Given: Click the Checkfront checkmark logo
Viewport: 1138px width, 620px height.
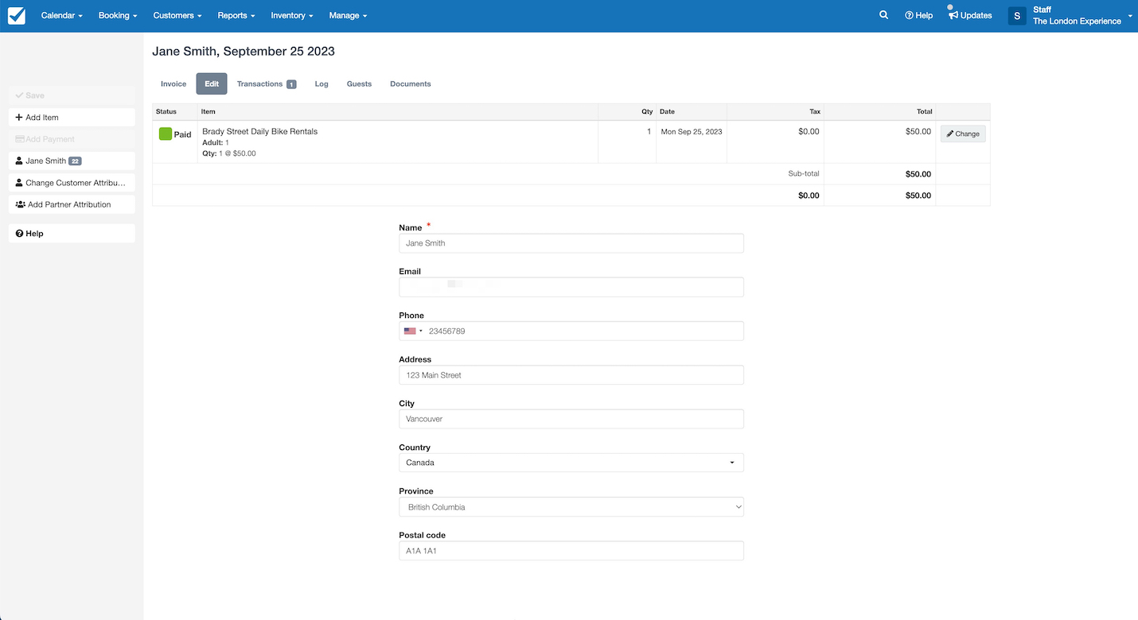Looking at the screenshot, I should point(16,15).
